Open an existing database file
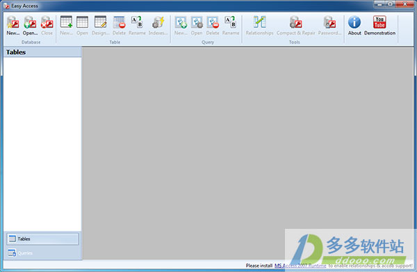The image size is (417, 272). click(x=30, y=26)
